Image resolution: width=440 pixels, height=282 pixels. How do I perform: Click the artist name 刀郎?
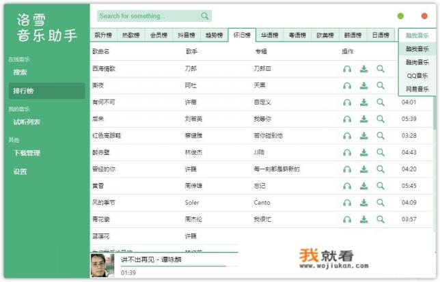tap(191, 69)
